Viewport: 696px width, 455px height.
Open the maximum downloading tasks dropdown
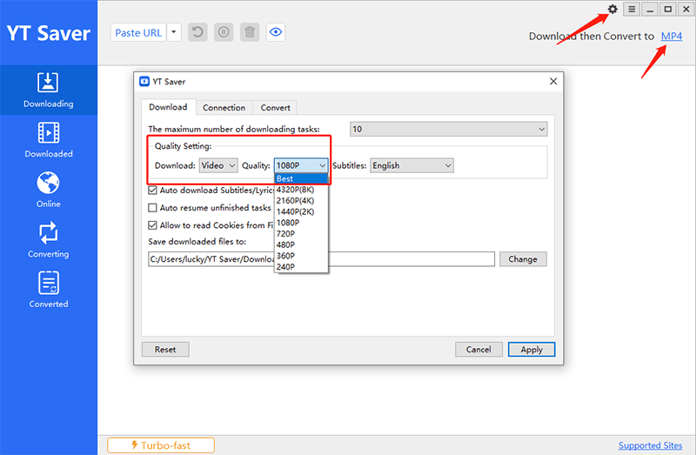point(448,129)
